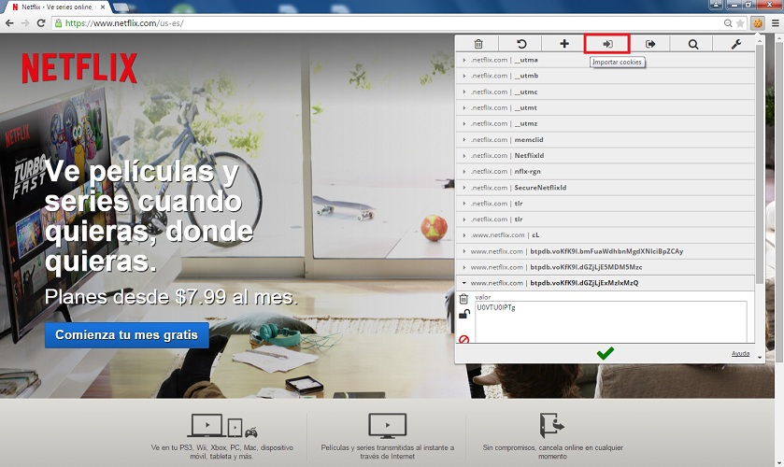The image size is (784, 467).
Task: Expand the memclid cookie row
Action: tap(605, 139)
